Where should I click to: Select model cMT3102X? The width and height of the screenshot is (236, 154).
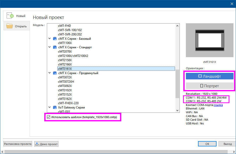tap(65, 90)
